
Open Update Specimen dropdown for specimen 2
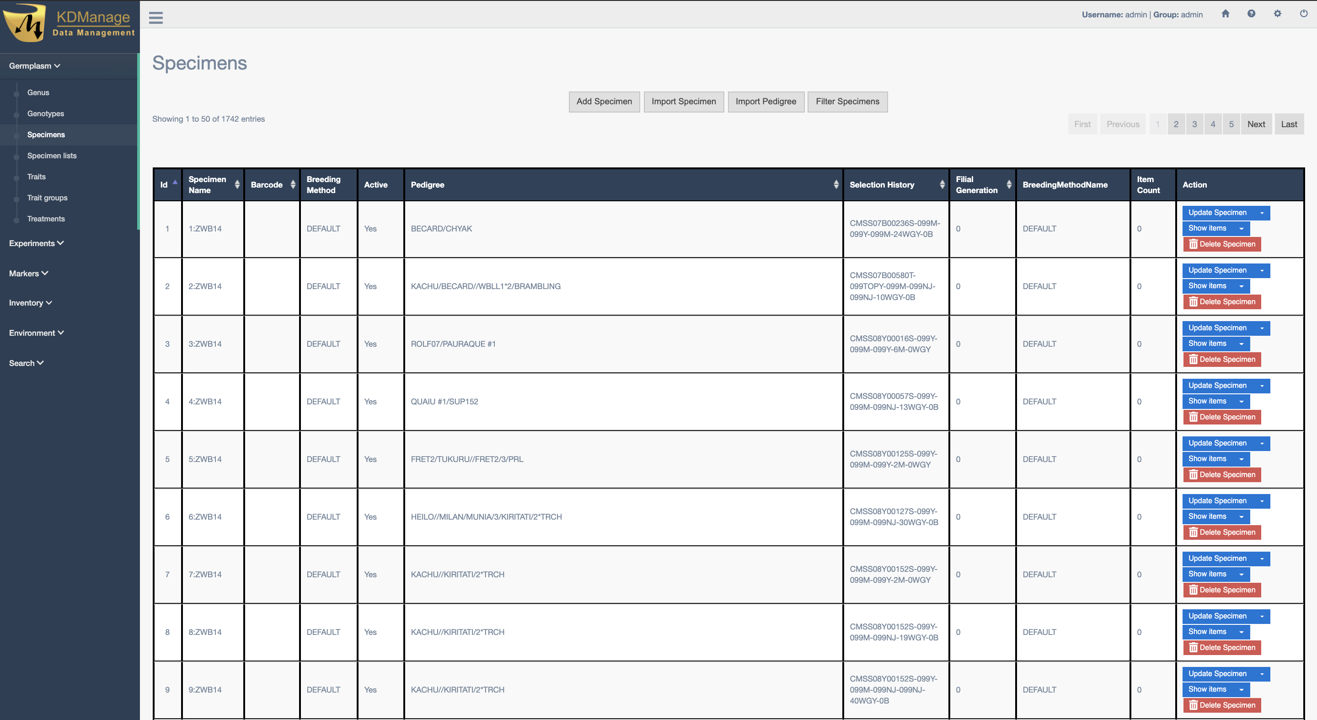(x=1262, y=270)
